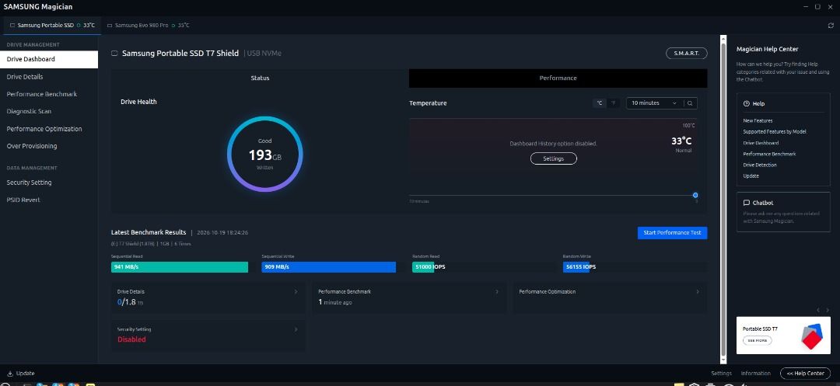
Task: Switch temperature unit to Celsius
Action: pos(600,103)
